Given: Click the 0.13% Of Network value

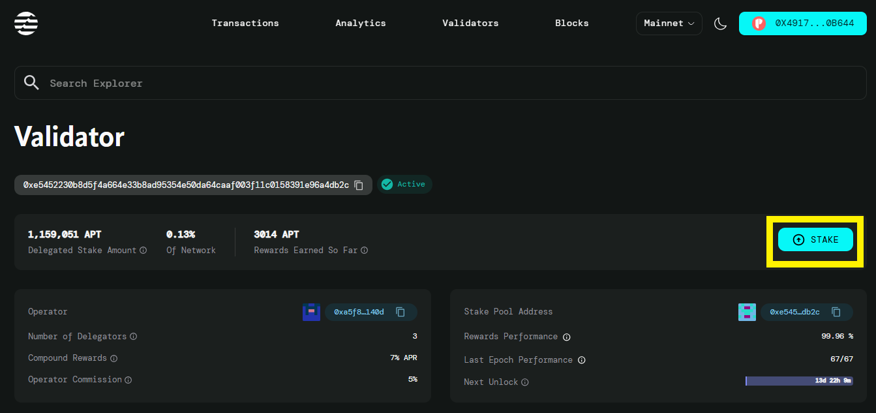Looking at the screenshot, I should coord(181,234).
